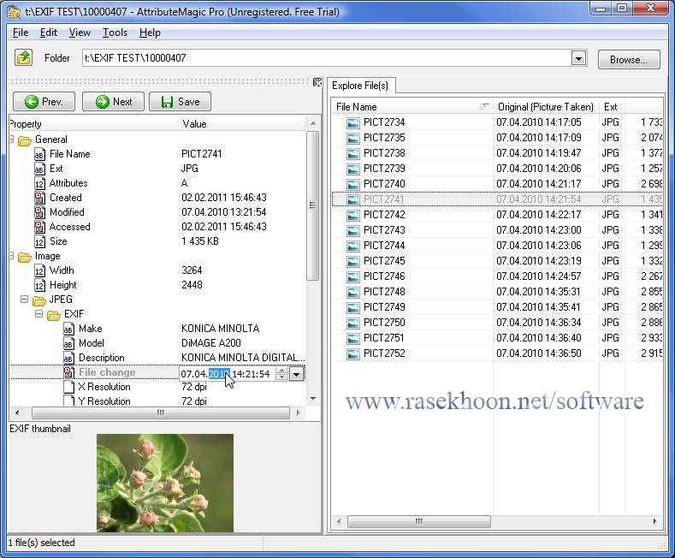Collapse the Image tree node
Screen dimensions: 675x558
12,256
